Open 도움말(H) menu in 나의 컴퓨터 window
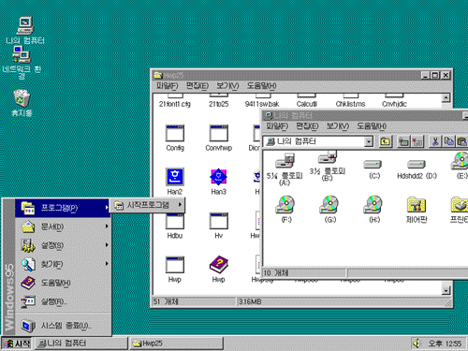This screenshot has height=351, width=468. coord(372,126)
